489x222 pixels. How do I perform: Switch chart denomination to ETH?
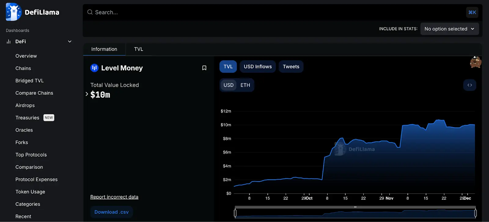245,85
